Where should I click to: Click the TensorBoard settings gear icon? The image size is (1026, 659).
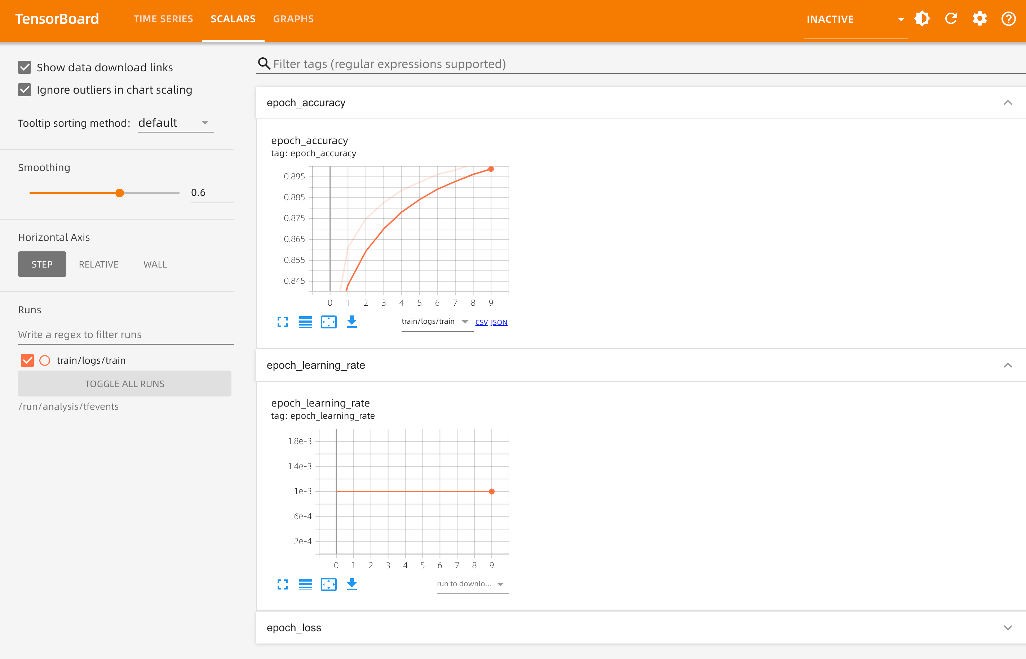click(x=980, y=19)
